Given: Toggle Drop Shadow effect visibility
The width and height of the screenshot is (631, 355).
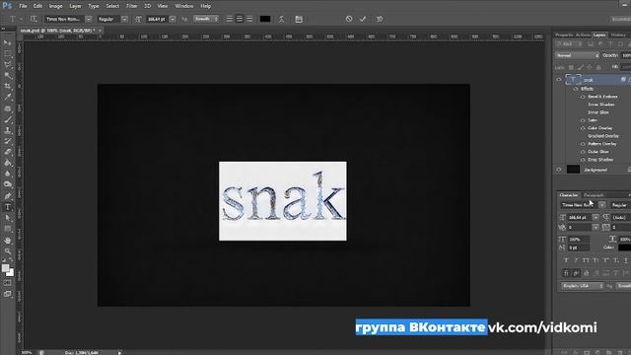Looking at the screenshot, I should tap(583, 160).
